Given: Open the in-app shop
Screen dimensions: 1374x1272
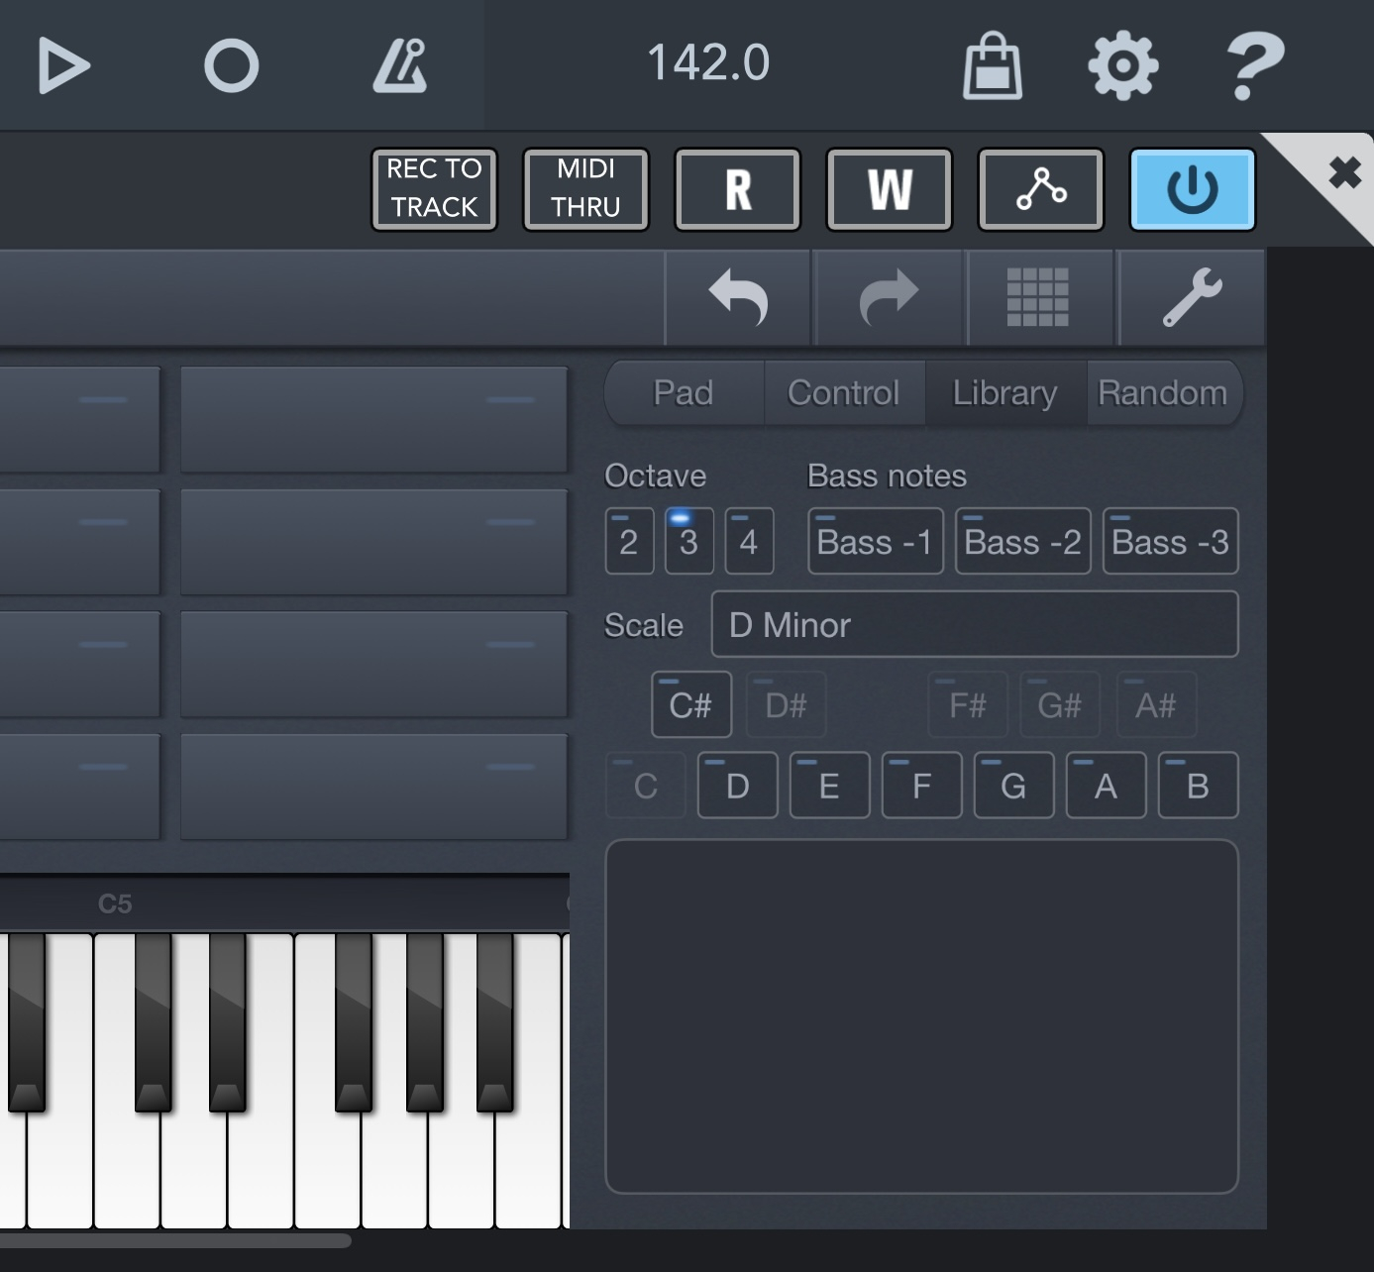Looking at the screenshot, I should (992, 62).
